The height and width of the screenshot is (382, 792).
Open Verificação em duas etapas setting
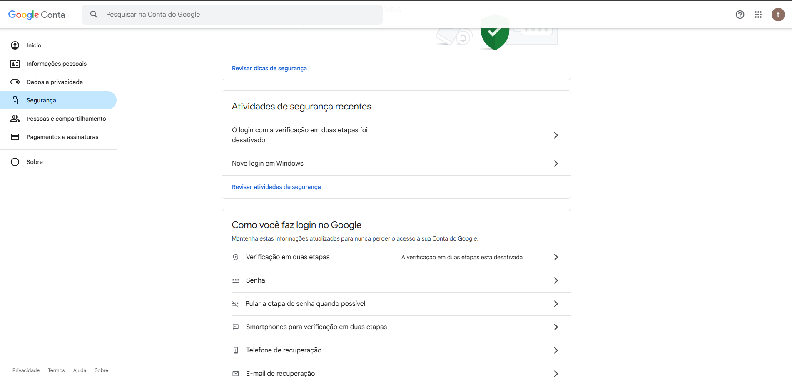(288, 257)
